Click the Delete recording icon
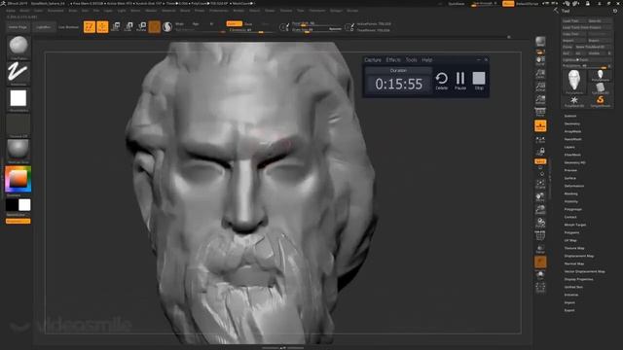Viewport: 623px width, 350px height. click(x=441, y=81)
